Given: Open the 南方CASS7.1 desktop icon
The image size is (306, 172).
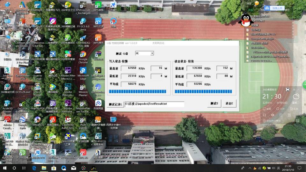Looking at the screenshot, I should click(x=98, y=139).
